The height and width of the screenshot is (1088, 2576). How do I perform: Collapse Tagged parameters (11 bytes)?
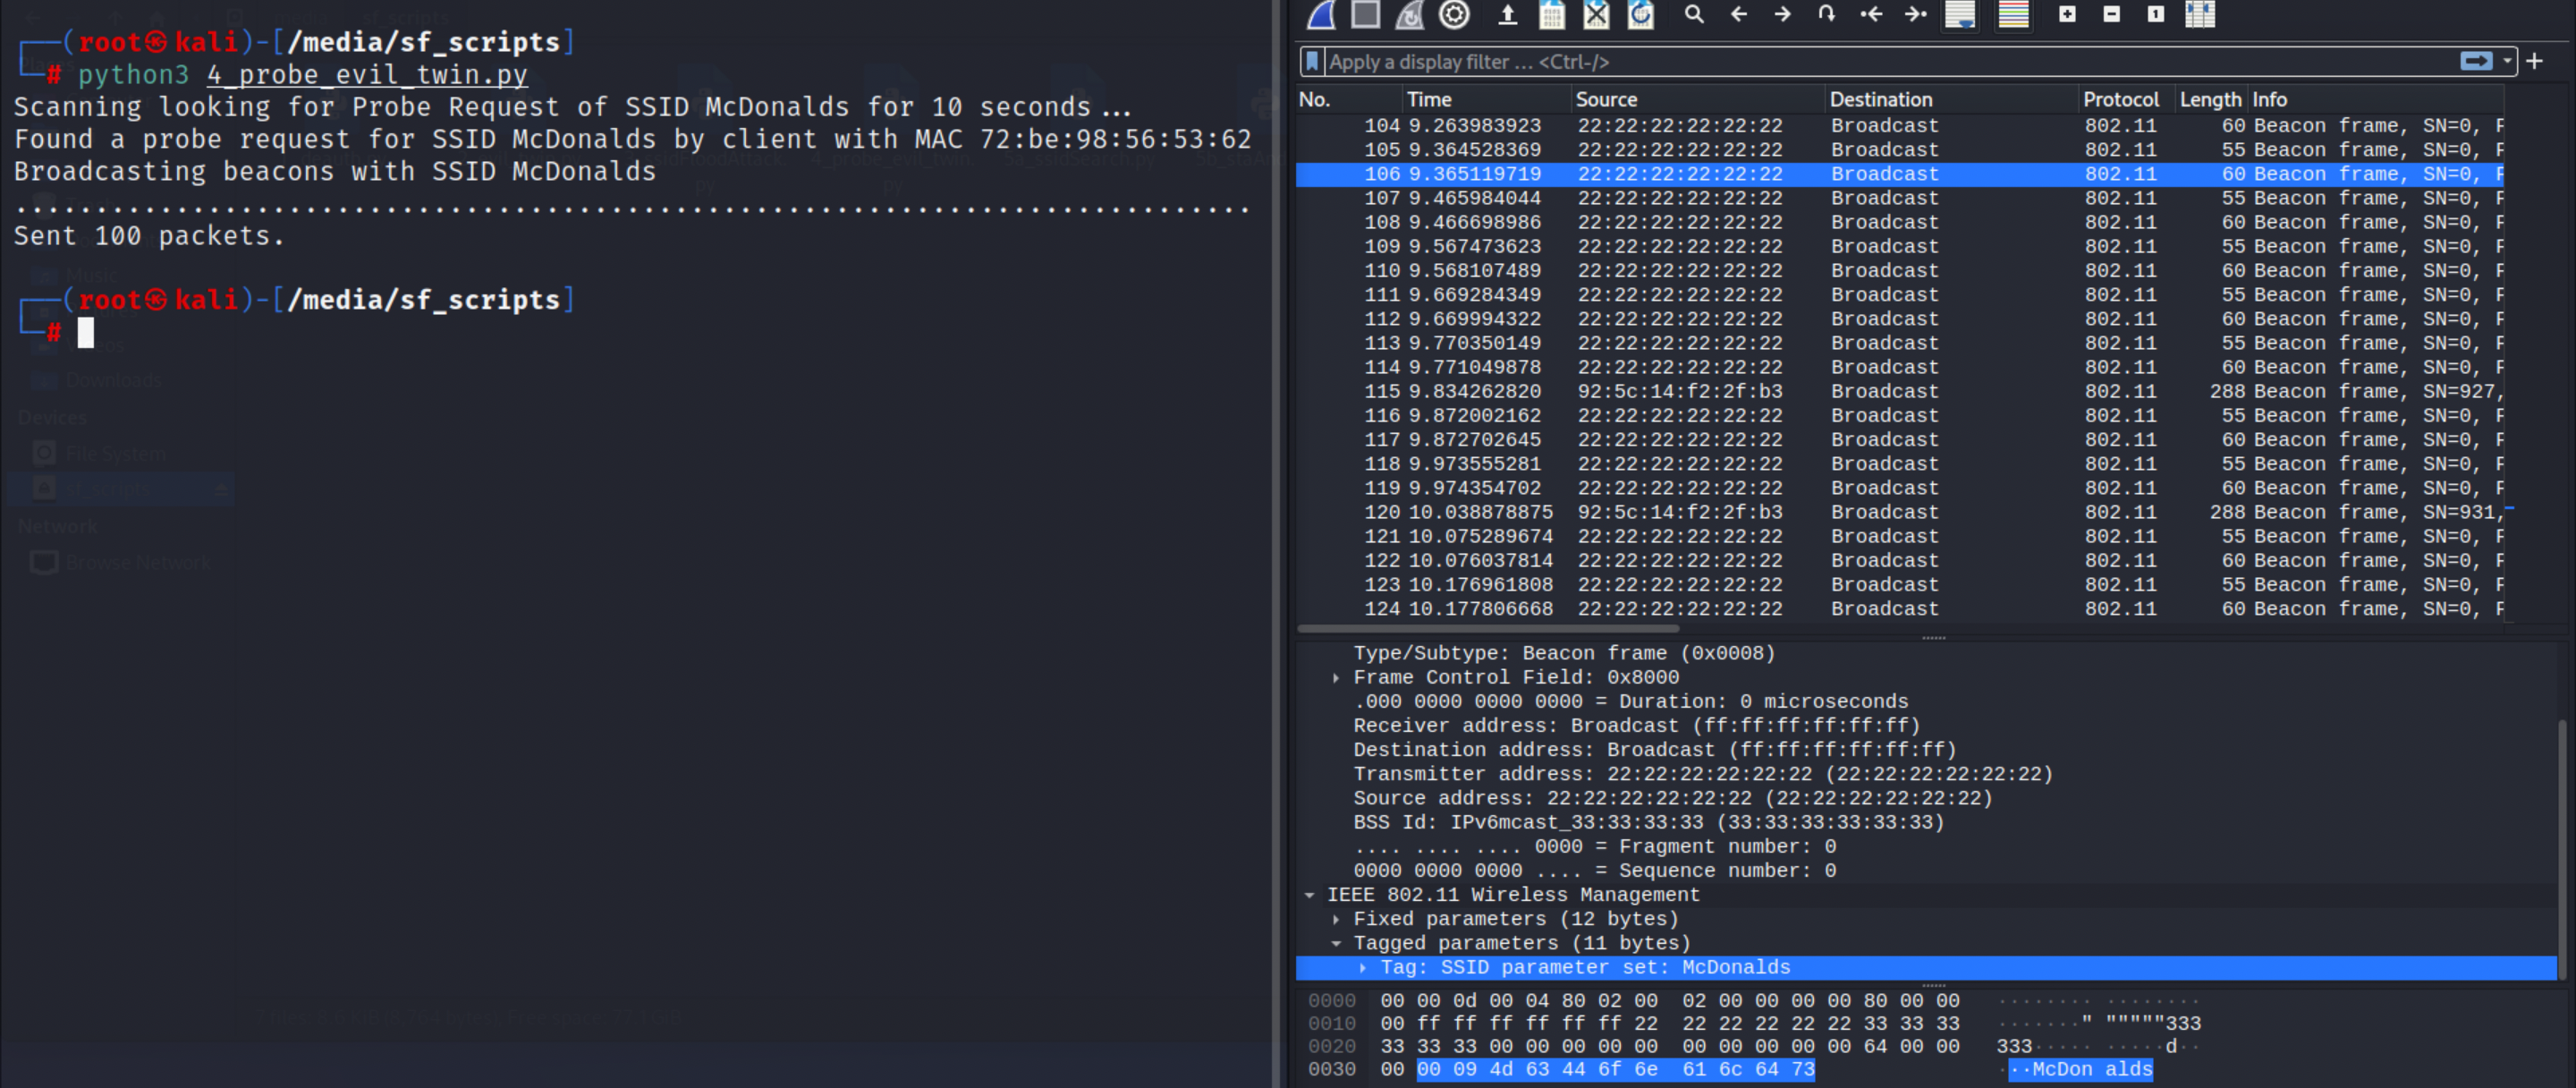1336,944
